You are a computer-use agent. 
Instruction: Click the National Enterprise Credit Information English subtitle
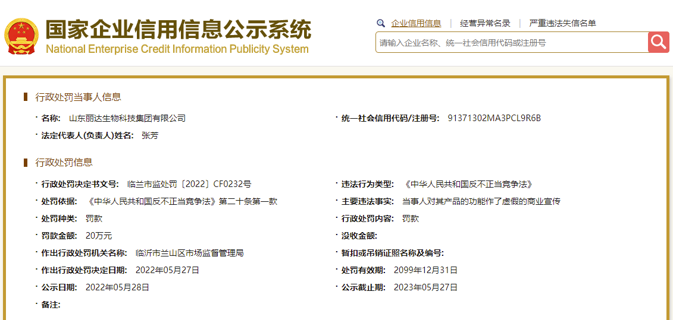coord(177,49)
